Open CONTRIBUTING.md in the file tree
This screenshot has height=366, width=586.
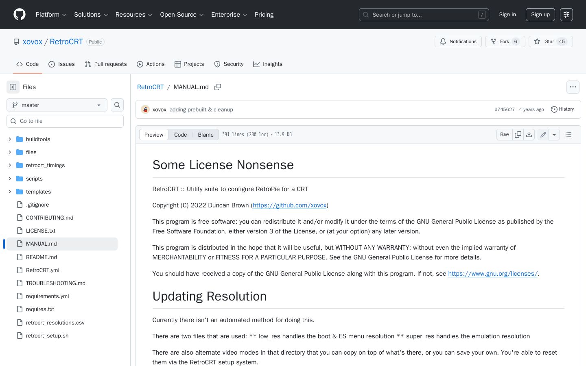coord(50,218)
